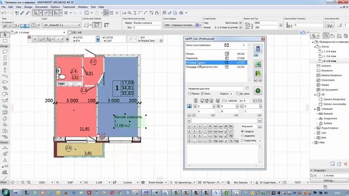Open the File menu
Viewport: 349px width, 196px height.
pyautogui.click(x=4, y=7)
